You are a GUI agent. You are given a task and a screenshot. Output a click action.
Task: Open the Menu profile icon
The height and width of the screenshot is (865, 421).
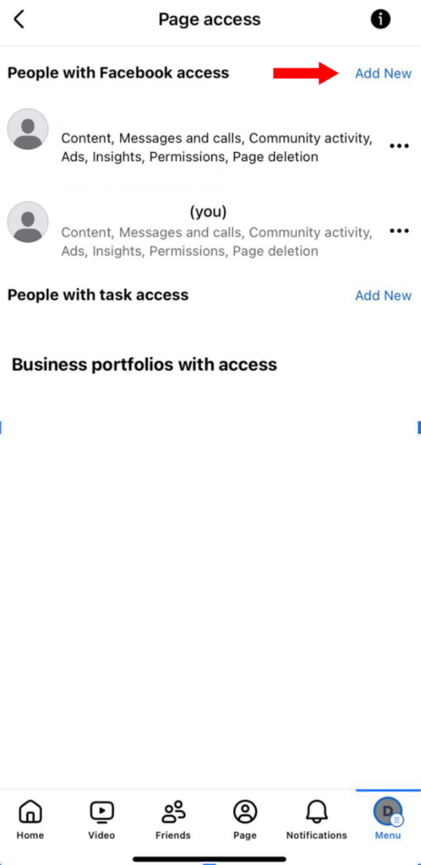388,812
